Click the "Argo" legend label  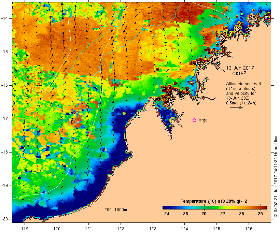[203, 120]
